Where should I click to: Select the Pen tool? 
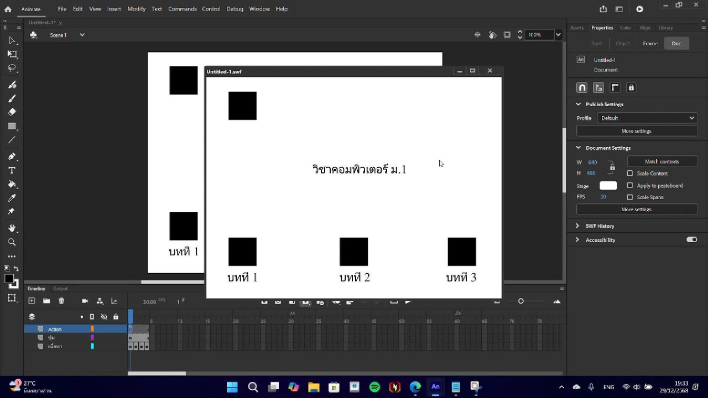pyautogui.click(x=12, y=156)
